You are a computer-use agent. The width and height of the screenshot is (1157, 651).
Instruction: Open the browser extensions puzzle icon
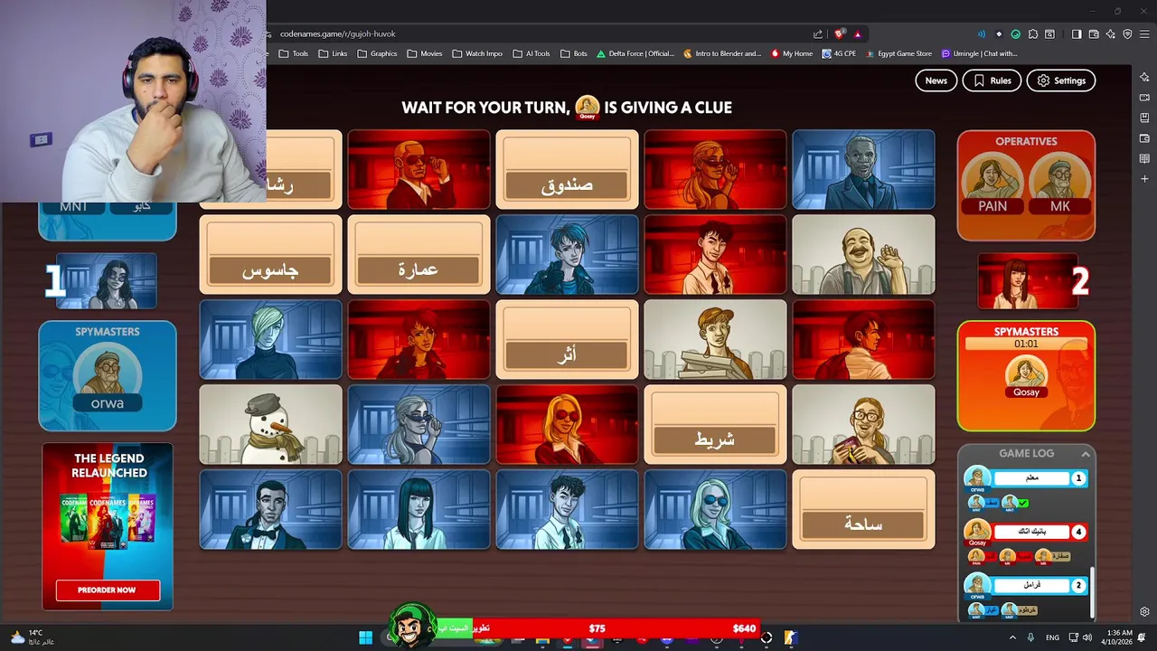click(x=1032, y=34)
